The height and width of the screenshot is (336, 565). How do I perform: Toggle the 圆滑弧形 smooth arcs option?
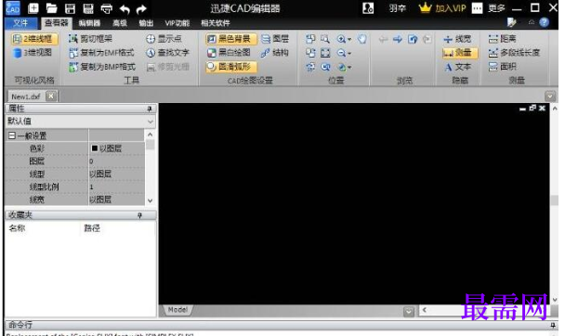click(231, 67)
